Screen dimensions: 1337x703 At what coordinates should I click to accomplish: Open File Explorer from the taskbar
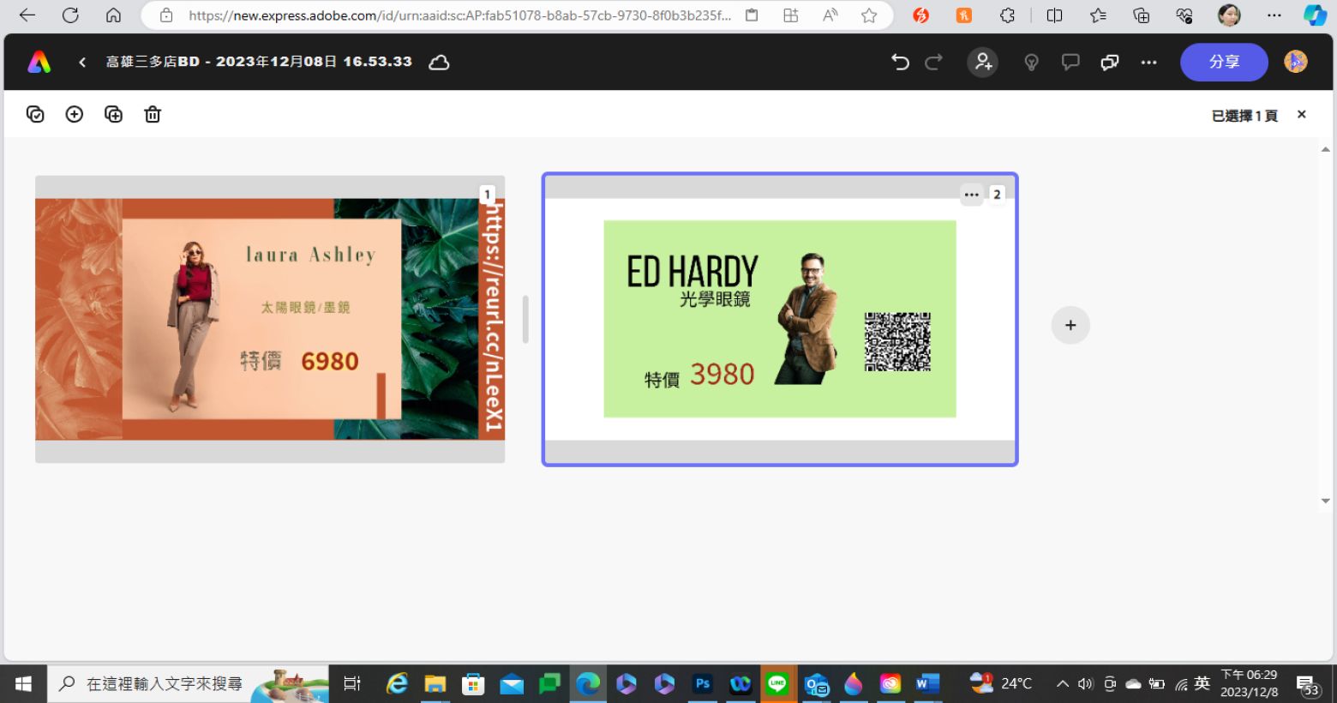tap(435, 683)
